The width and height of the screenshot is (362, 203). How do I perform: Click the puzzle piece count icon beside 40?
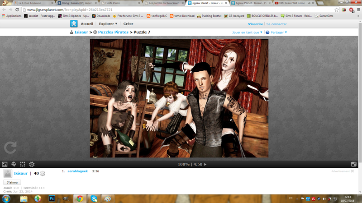tap(43, 173)
